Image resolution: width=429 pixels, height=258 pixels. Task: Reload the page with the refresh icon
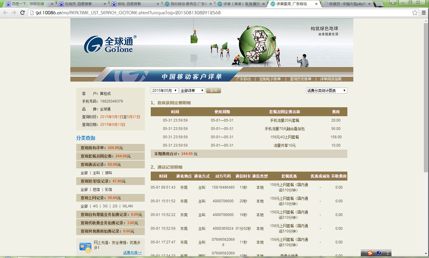coord(22,13)
